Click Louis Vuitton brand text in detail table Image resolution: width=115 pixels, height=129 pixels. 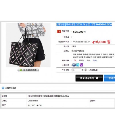33,101
